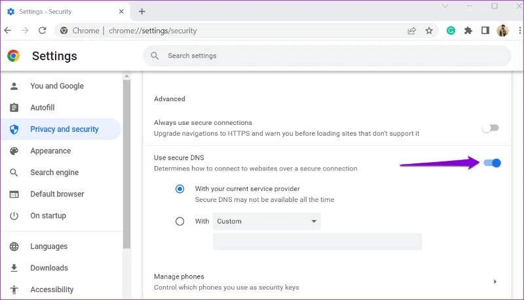
Task: Open Languages settings
Action: click(x=48, y=246)
